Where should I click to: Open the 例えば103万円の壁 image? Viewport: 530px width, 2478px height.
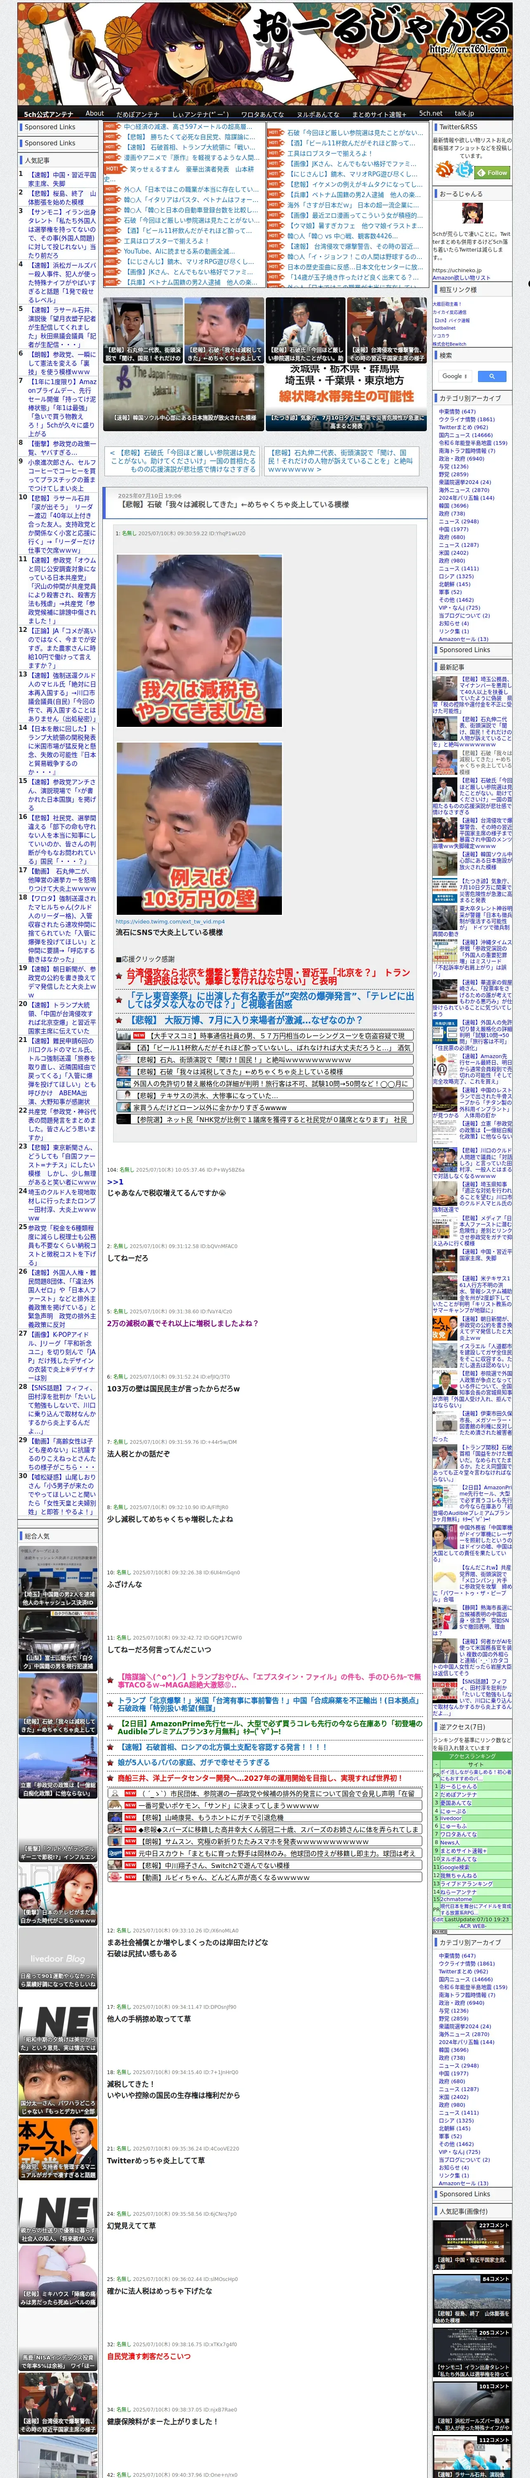pos(199,828)
